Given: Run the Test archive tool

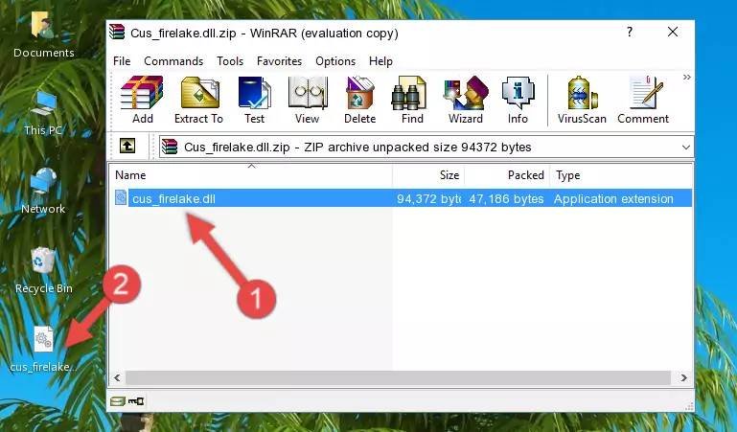Looking at the screenshot, I should [x=254, y=100].
